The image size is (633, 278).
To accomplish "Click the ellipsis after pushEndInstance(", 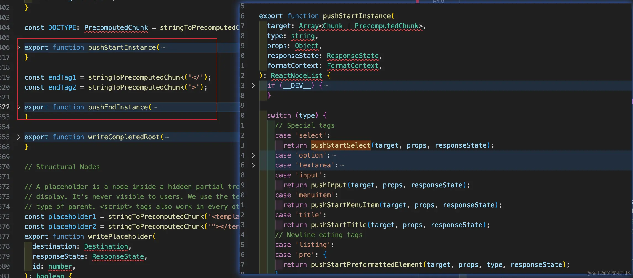I will [155, 107].
